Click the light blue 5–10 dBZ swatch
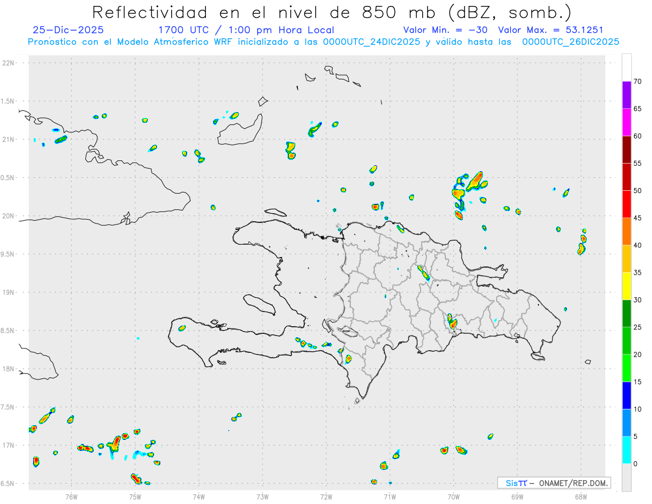The image size is (652, 504). (626, 422)
